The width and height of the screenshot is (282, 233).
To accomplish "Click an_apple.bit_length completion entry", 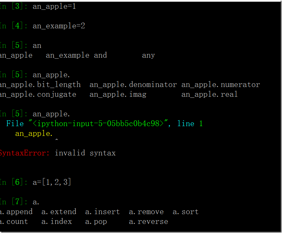I will tap(40, 85).
